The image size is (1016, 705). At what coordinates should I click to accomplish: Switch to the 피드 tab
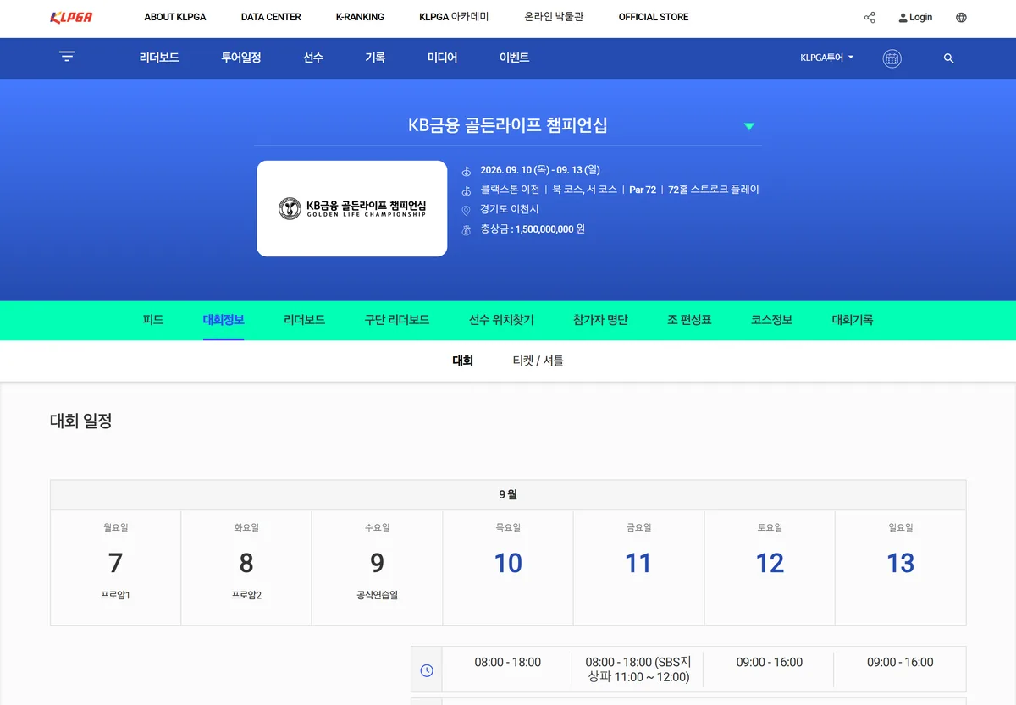click(153, 320)
